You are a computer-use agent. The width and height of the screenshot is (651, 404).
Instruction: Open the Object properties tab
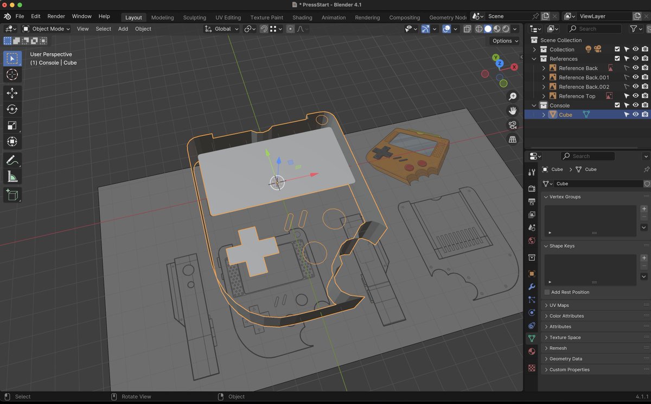[x=532, y=274]
